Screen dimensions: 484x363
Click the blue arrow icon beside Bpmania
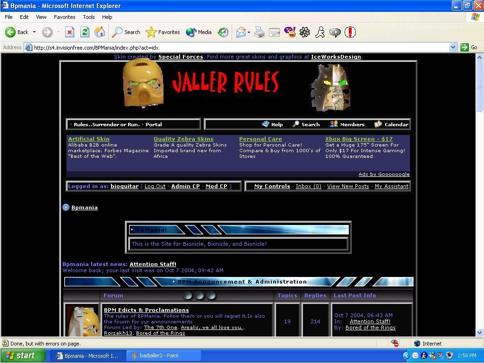(66, 207)
